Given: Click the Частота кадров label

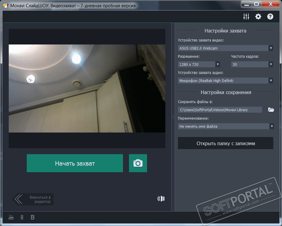Looking at the screenshot, I should (245, 56).
